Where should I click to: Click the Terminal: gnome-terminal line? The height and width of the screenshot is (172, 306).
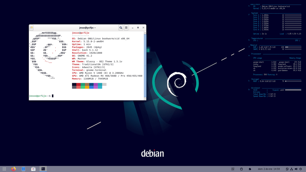pyautogui.click(x=89, y=70)
